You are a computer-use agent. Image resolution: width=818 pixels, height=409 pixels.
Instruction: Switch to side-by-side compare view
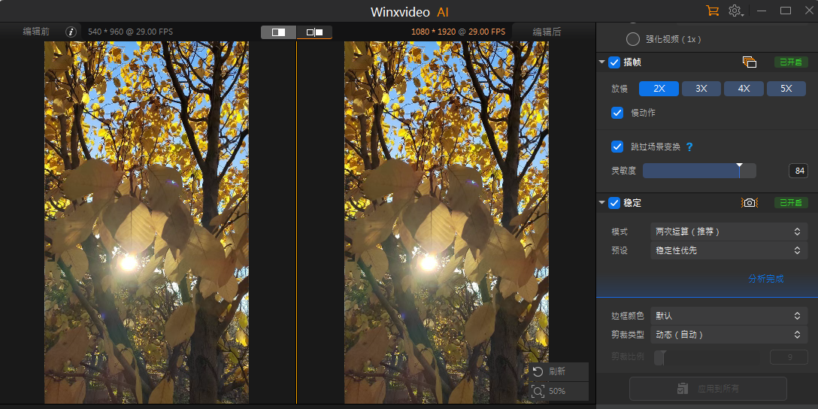coord(314,32)
